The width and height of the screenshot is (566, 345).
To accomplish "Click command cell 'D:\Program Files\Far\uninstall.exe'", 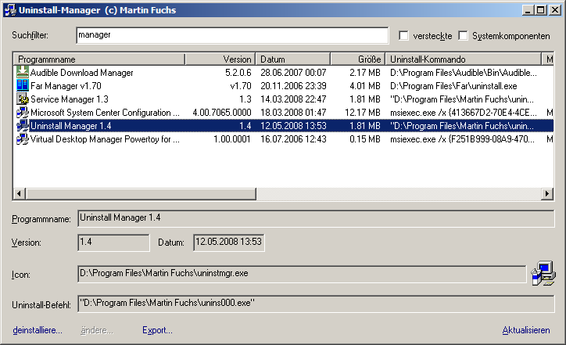I will 453,86.
